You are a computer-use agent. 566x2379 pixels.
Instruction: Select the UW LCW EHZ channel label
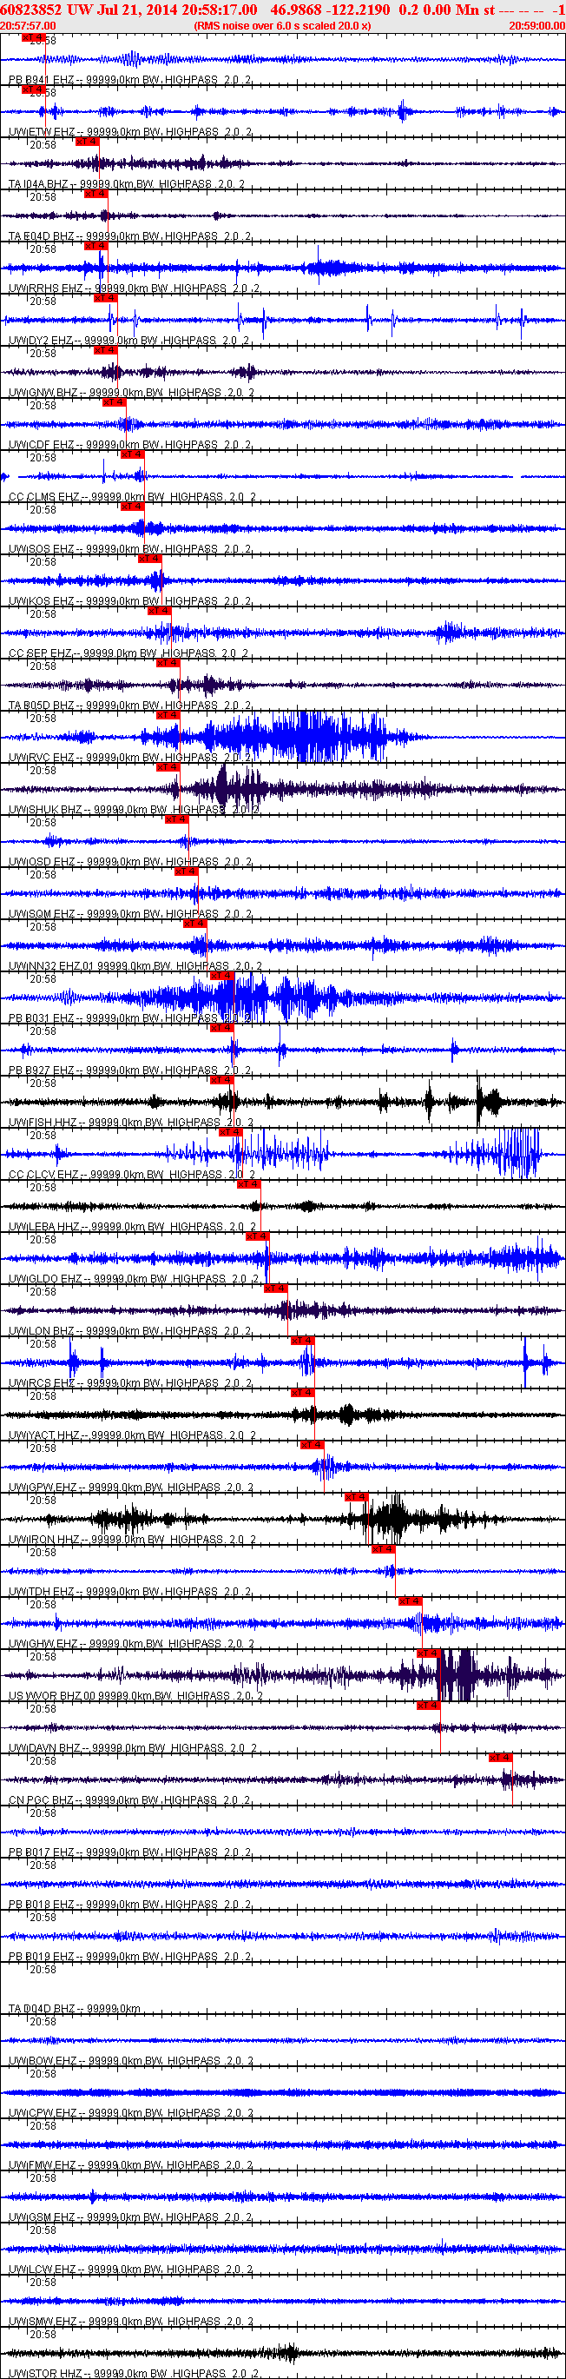[43, 2270]
